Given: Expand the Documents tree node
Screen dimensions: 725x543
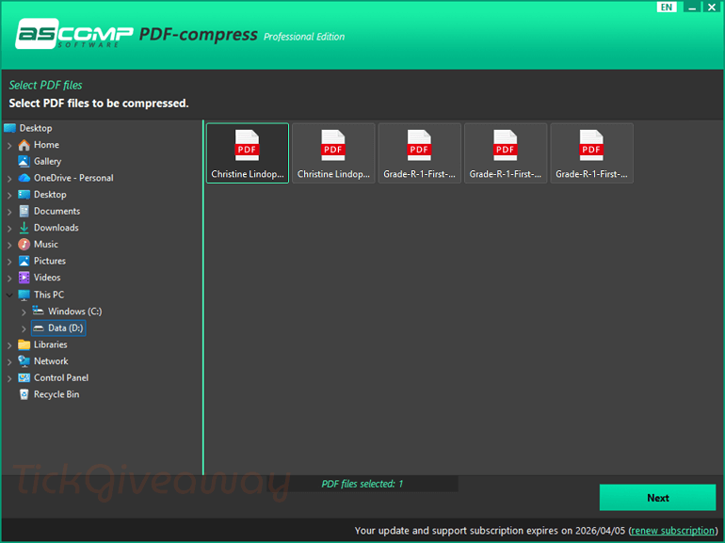Looking at the screenshot, I should pyautogui.click(x=9, y=212).
